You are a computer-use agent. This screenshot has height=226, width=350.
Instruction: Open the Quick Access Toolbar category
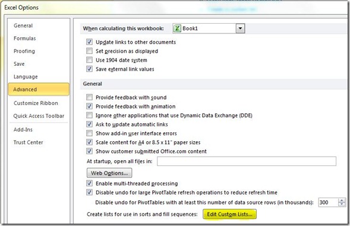39,116
